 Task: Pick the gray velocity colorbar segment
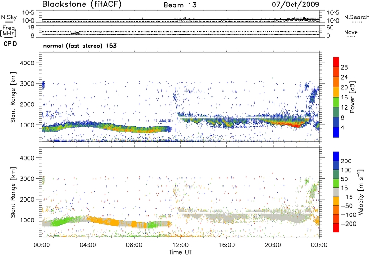tap(336, 192)
